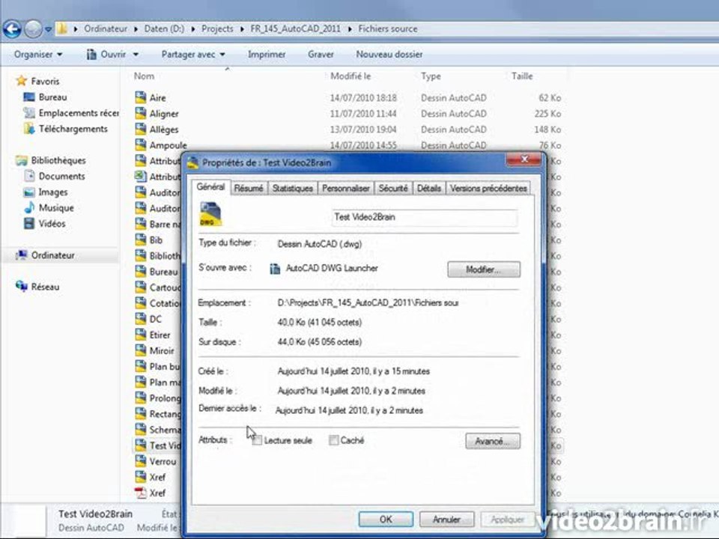
Task: Click the Back navigation arrow in Explorer
Action: point(13,29)
